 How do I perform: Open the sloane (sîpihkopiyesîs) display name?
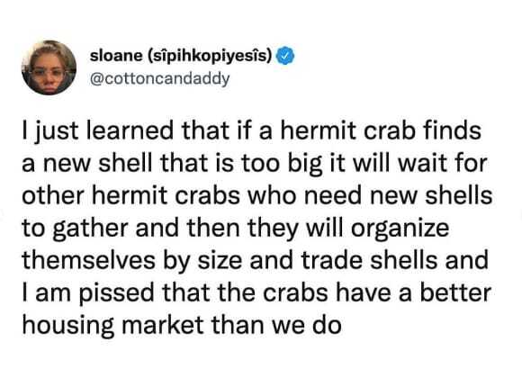(182, 57)
